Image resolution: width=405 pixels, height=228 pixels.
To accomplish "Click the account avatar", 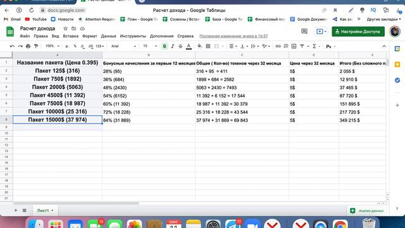I will click(395, 32).
